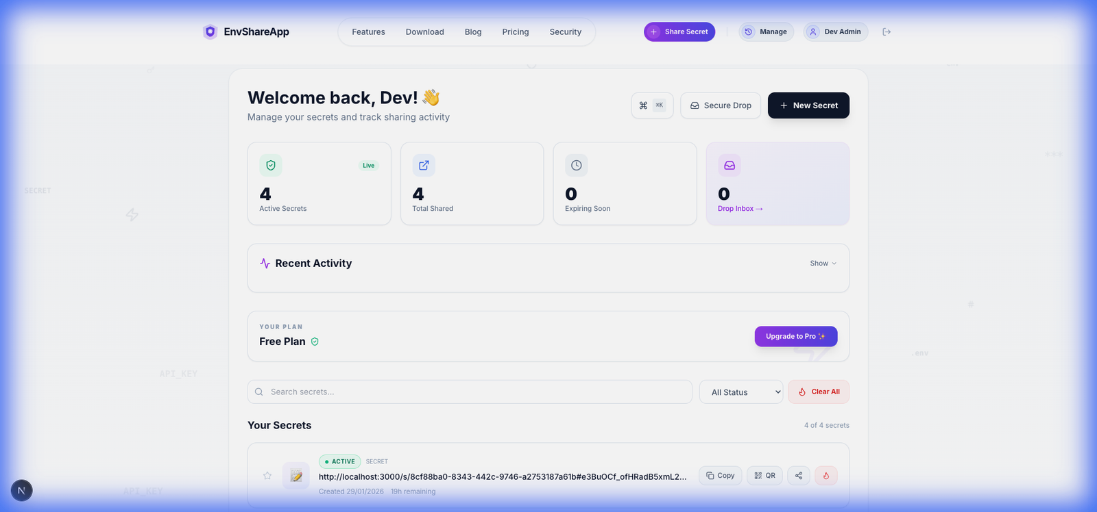Follow the Drop Inbox link
Image resolution: width=1097 pixels, height=512 pixels.
[740, 209]
